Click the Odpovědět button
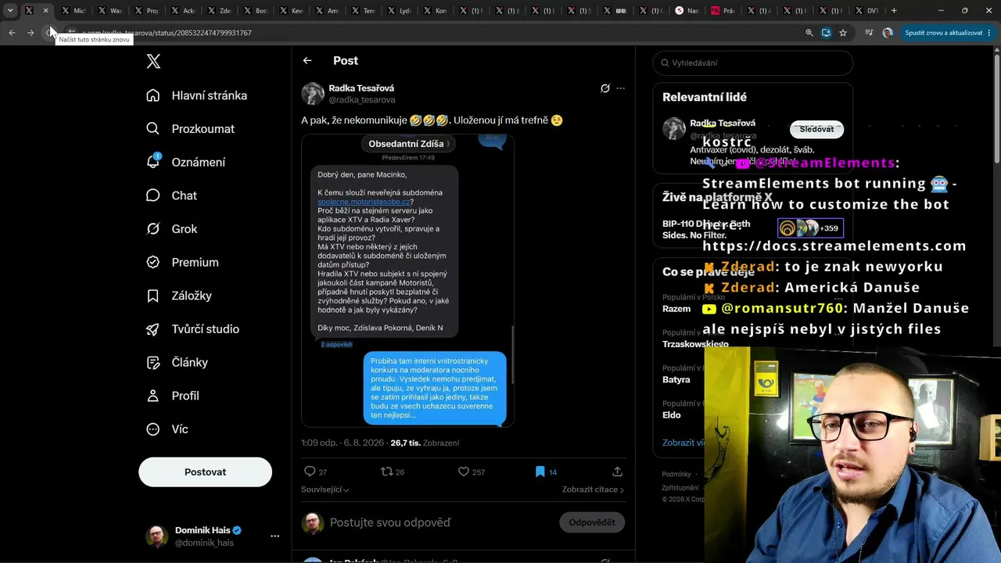The height and width of the screenshot is (563, 1001). pyautogui.click(x=592, y=522)
